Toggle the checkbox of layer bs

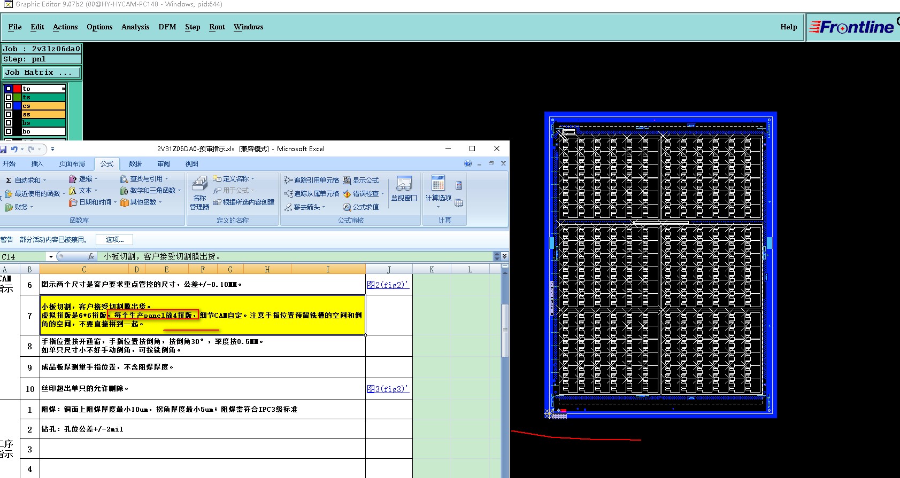[9, 123]
